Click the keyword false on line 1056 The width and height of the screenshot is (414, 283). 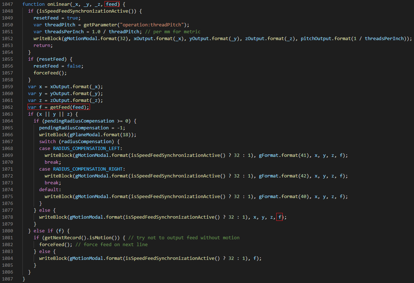point(74,66)
